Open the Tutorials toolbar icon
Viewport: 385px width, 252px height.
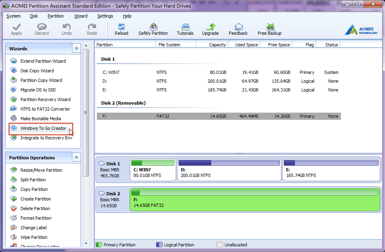[185, 27]
